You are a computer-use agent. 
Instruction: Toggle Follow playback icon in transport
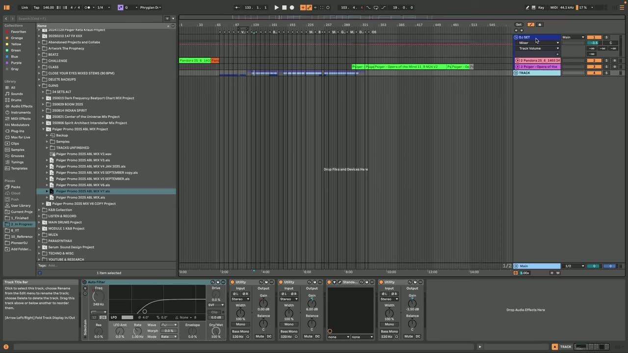click(x=236, y=7)
